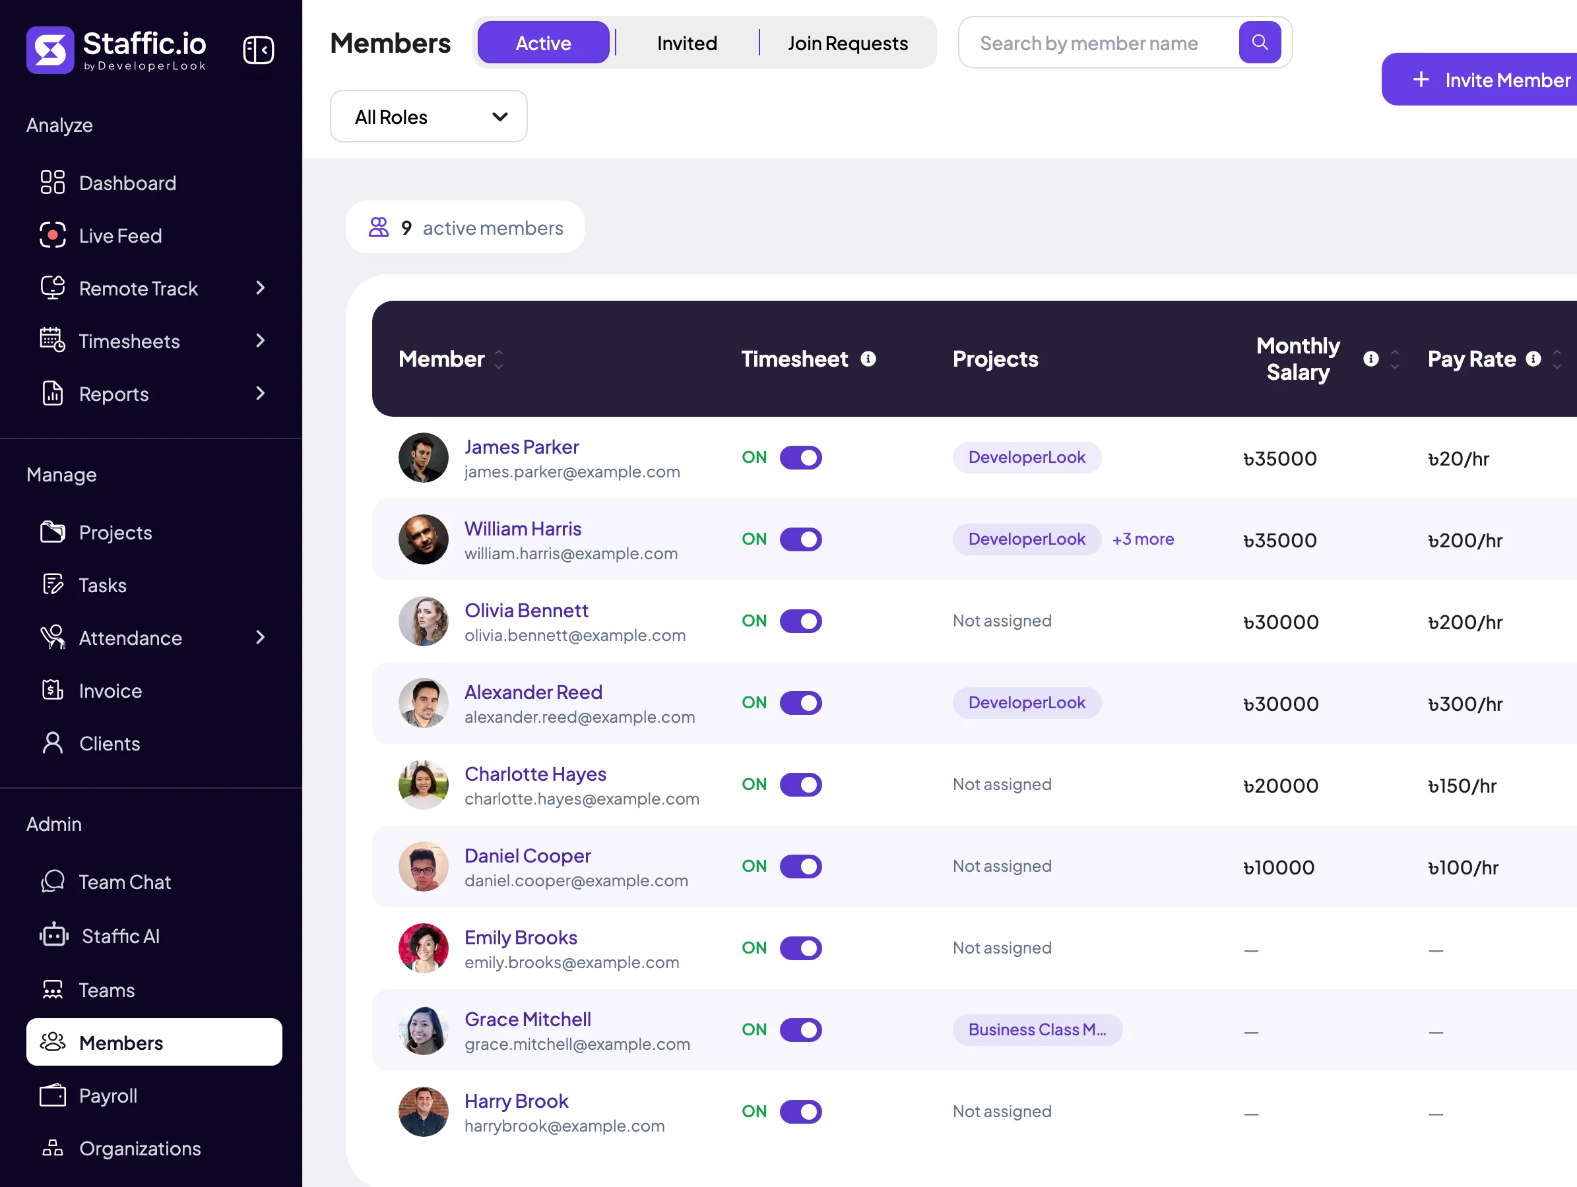Switch off Alexander Reed's timesheet
This screenshot has height=1187, width=1577.
(x=800, y=703)
